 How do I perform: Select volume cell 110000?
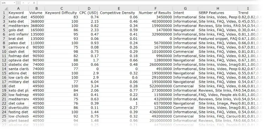pyautogui.click(x=37, y=43)
